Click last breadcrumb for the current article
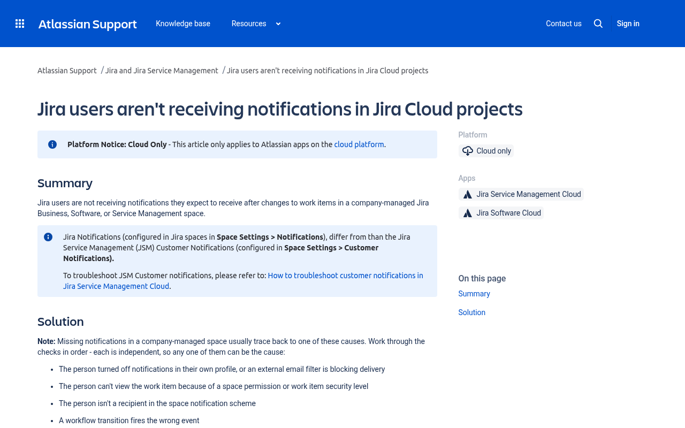The image size is (685, 428). [x=328, y=71]
